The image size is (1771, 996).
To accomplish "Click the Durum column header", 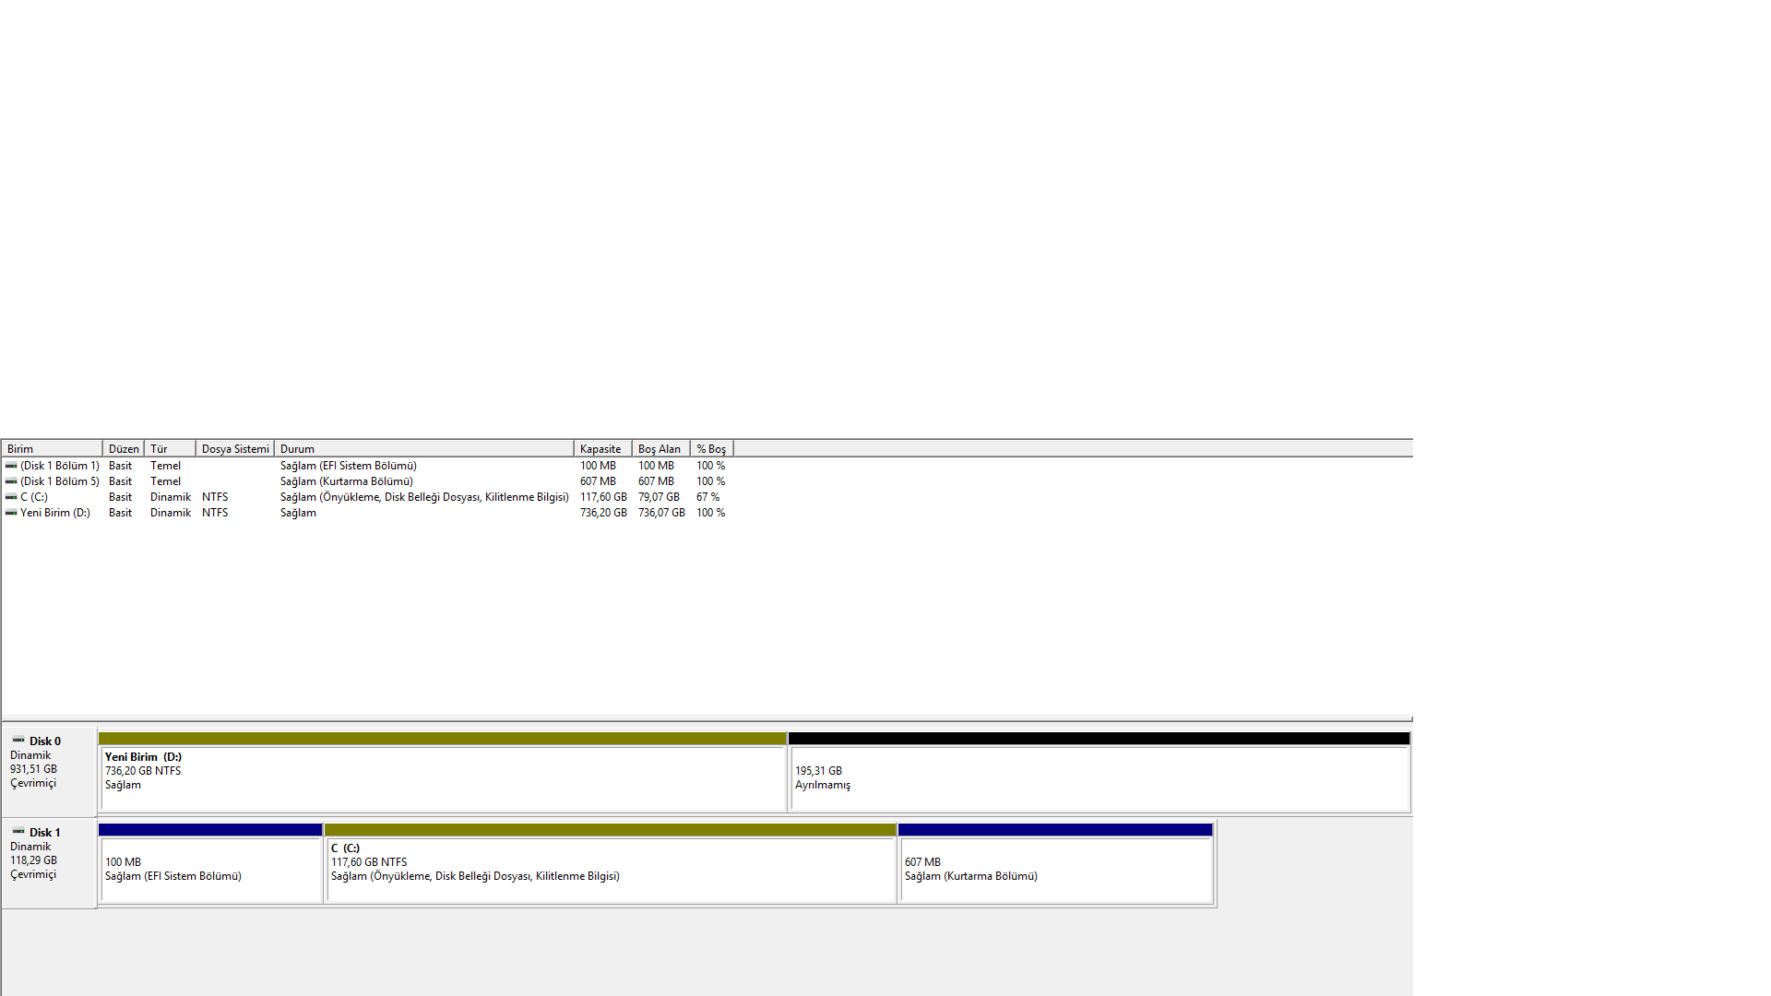I will coord(423,449).
